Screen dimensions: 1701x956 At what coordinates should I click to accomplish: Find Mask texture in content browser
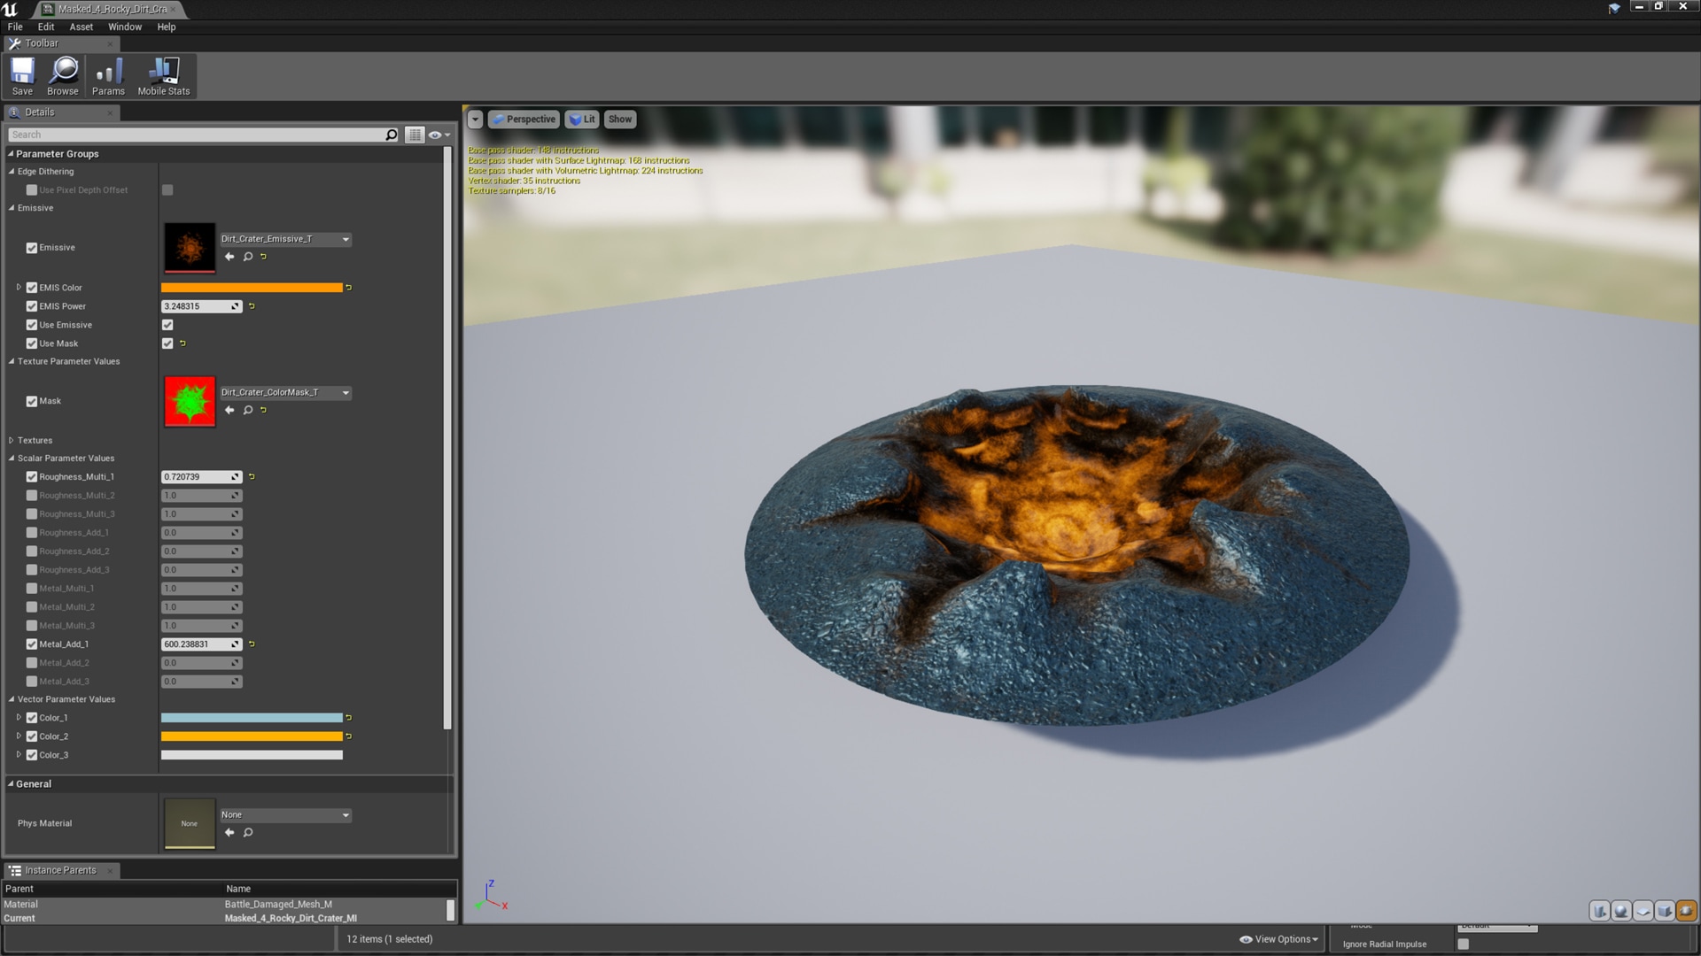click(x=248, y=410)
